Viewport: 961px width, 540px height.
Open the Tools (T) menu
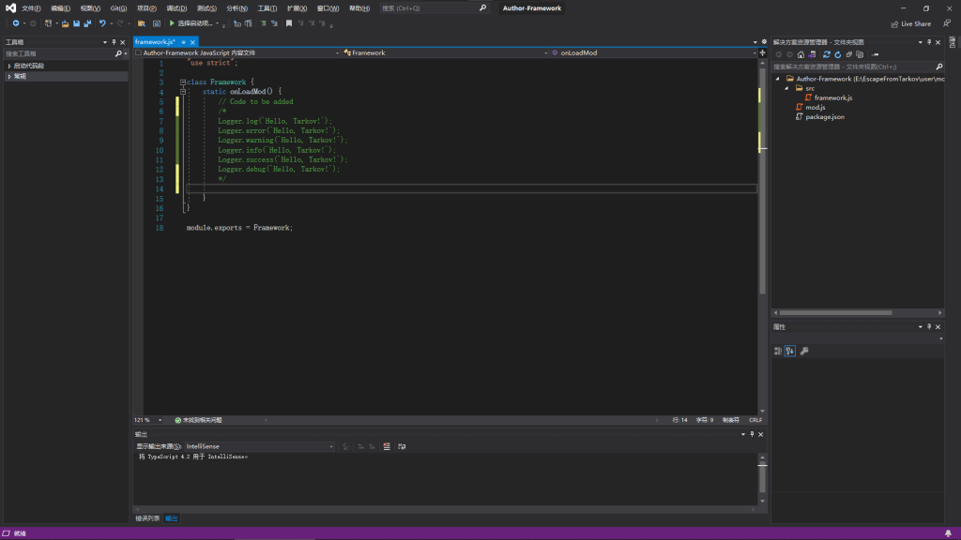[x=267, y=7]
